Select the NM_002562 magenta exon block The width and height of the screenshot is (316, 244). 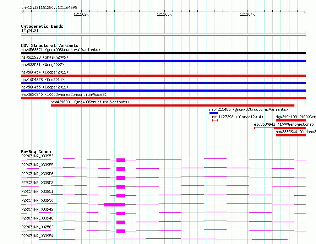tap(121, 231)
